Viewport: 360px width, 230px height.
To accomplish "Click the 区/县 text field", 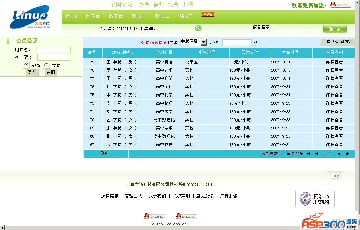I will click(x=237, y=43).
